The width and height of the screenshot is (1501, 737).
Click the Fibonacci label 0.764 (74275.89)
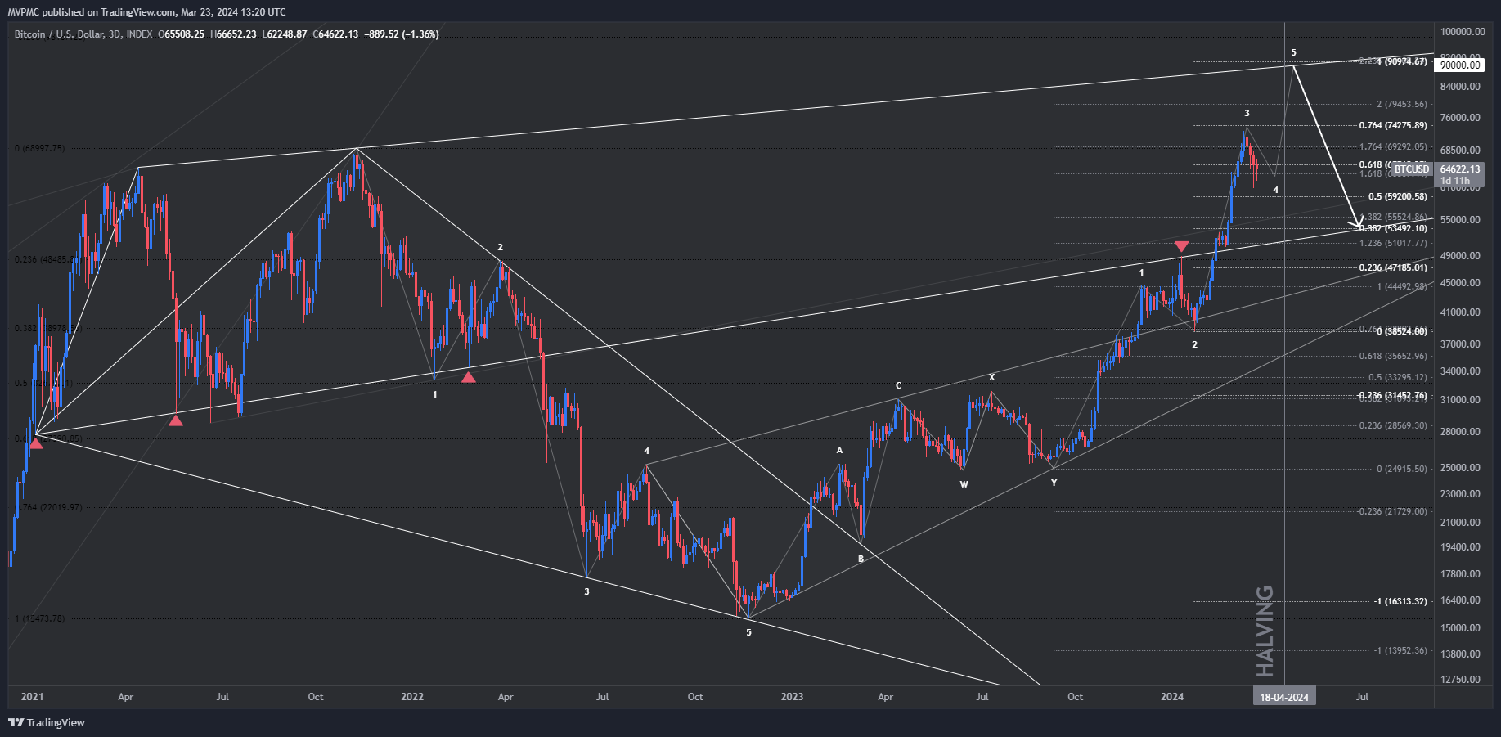click(x=1393, y=125)
